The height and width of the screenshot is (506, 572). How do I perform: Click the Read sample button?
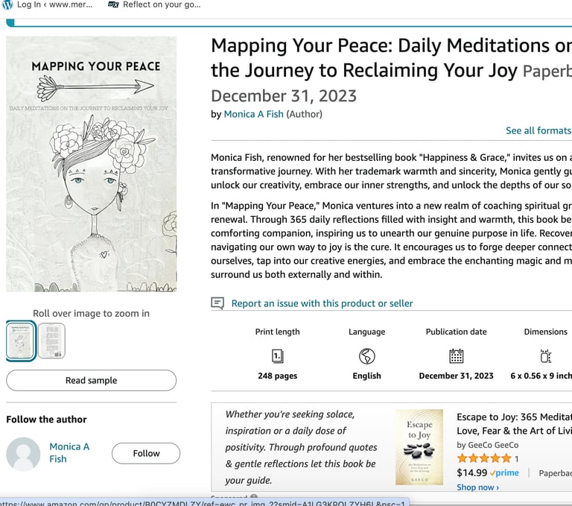point(91,380)
